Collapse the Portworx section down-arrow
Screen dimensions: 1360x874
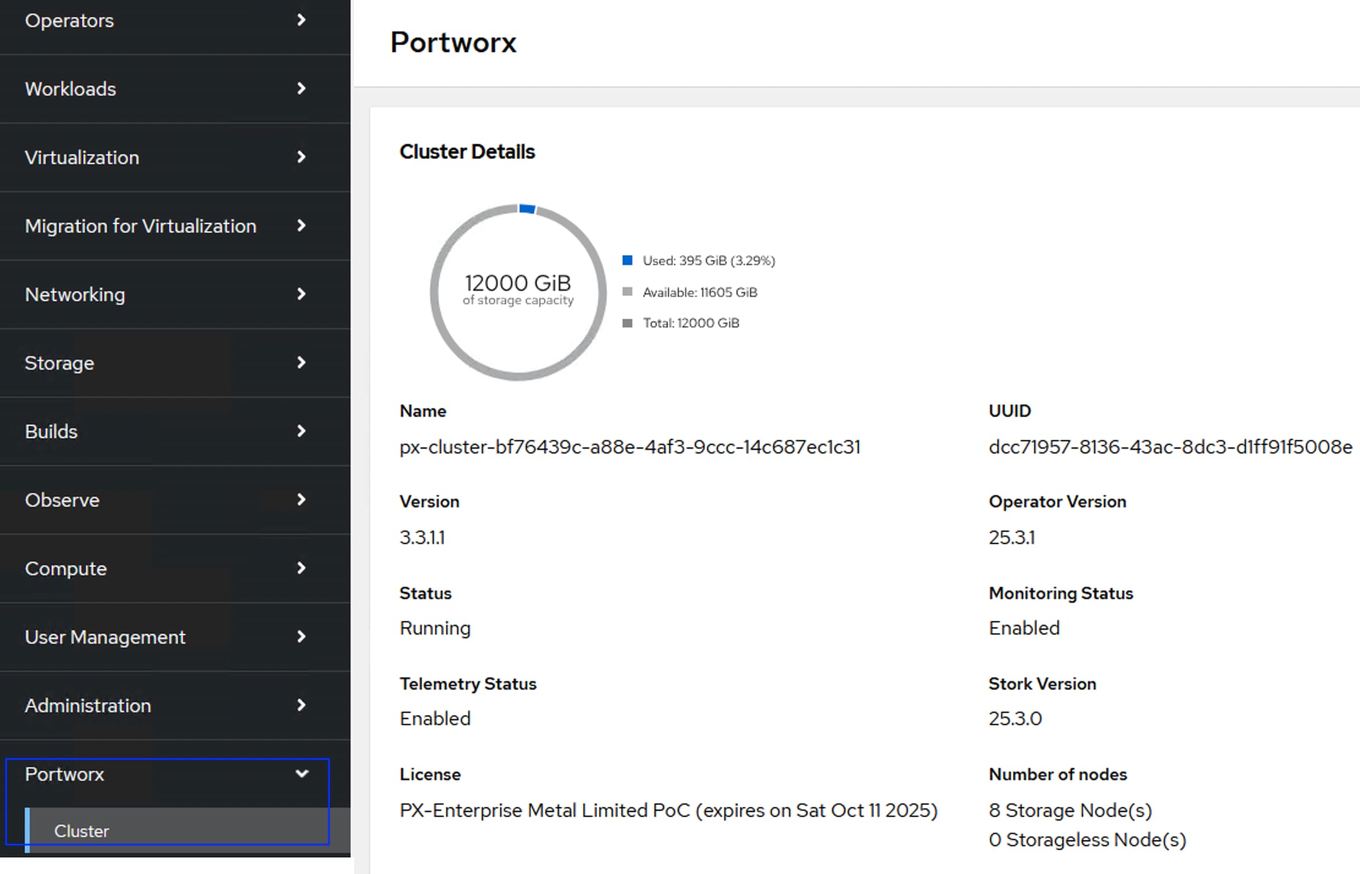click(x=301, y=774)
